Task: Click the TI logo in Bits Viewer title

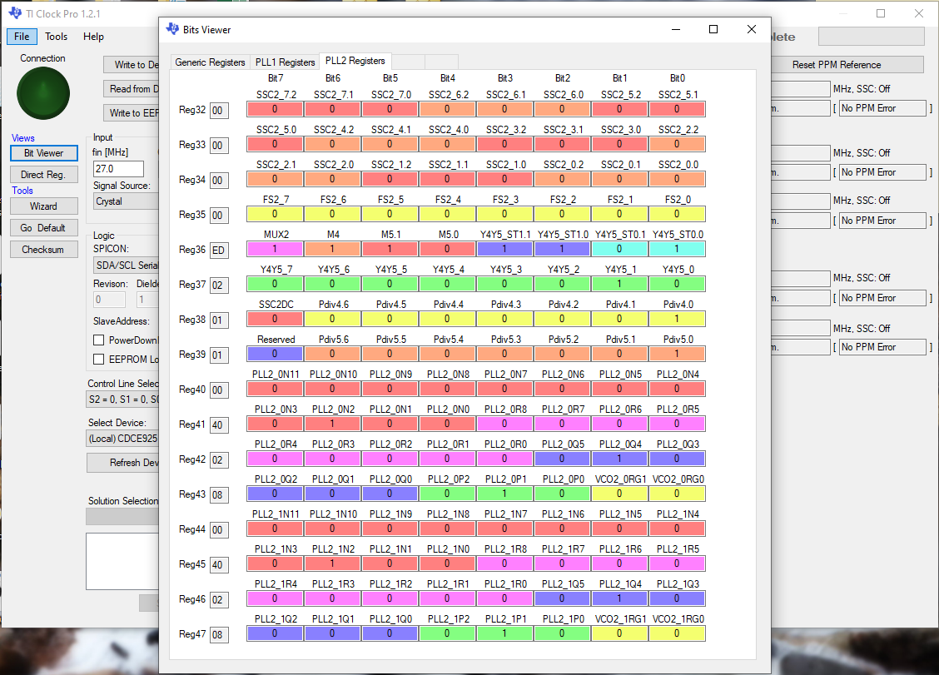Action: [172, 29]
